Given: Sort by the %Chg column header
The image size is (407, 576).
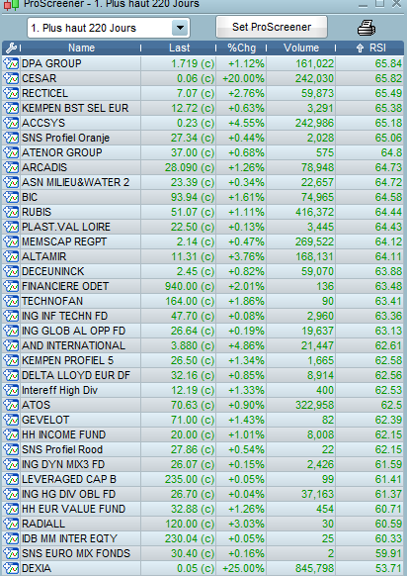Looking at the screenshot, I should pyautogui.click(x=241, y=48).
